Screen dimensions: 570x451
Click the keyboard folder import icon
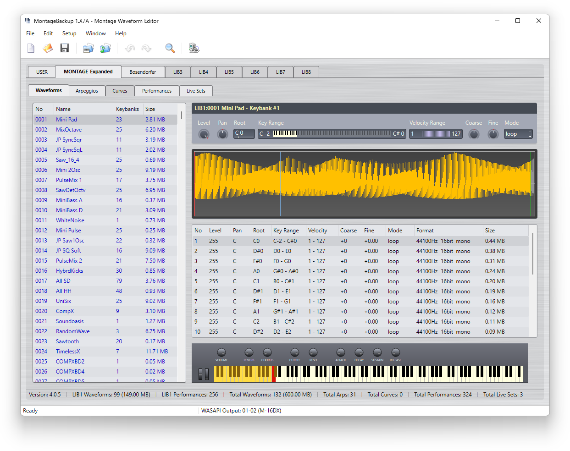[x=88, y=48]
